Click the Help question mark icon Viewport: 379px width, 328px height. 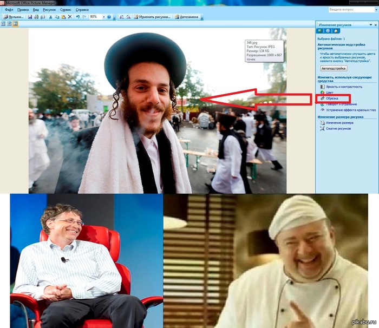click(x=109, y=17)
